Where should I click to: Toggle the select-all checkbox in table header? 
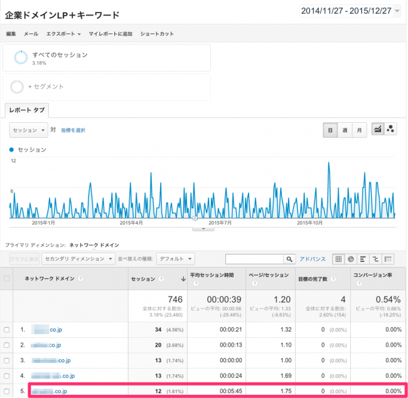[7, 278]
